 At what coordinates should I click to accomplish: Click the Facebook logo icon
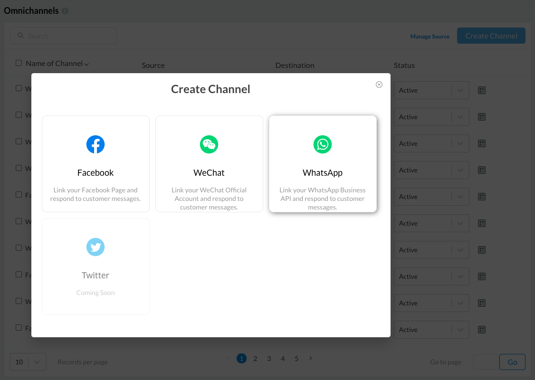click(96, 144)
